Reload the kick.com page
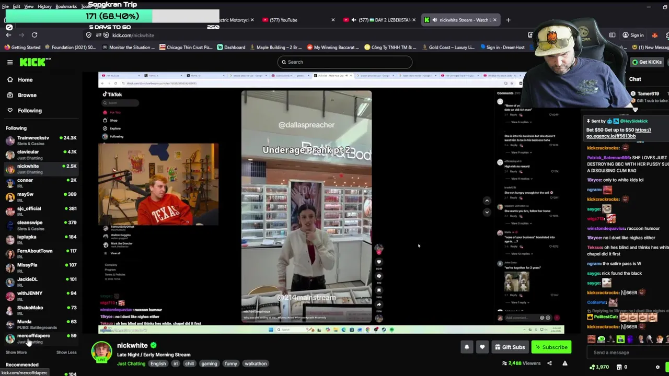Image resolution: width=669 pixels, height=376 pixels. pyautogui.click(x=34, y=35)
